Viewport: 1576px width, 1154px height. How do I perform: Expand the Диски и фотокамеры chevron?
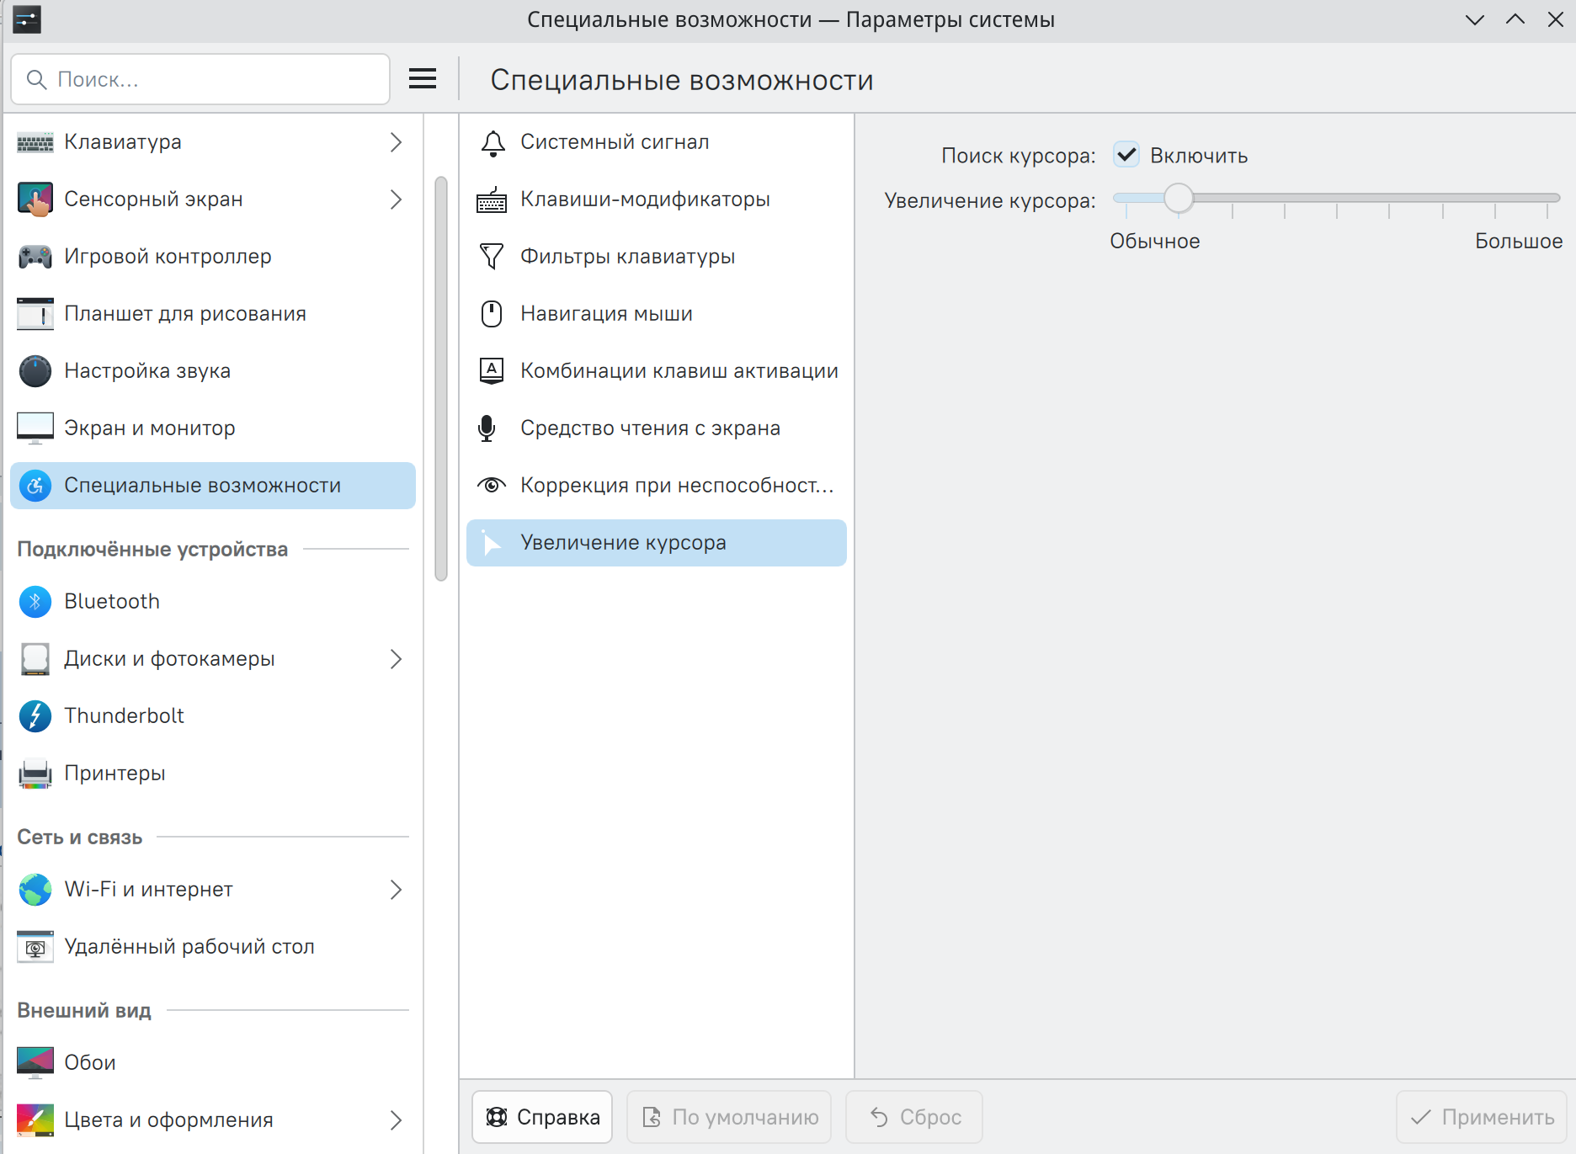tap(396, 659)
